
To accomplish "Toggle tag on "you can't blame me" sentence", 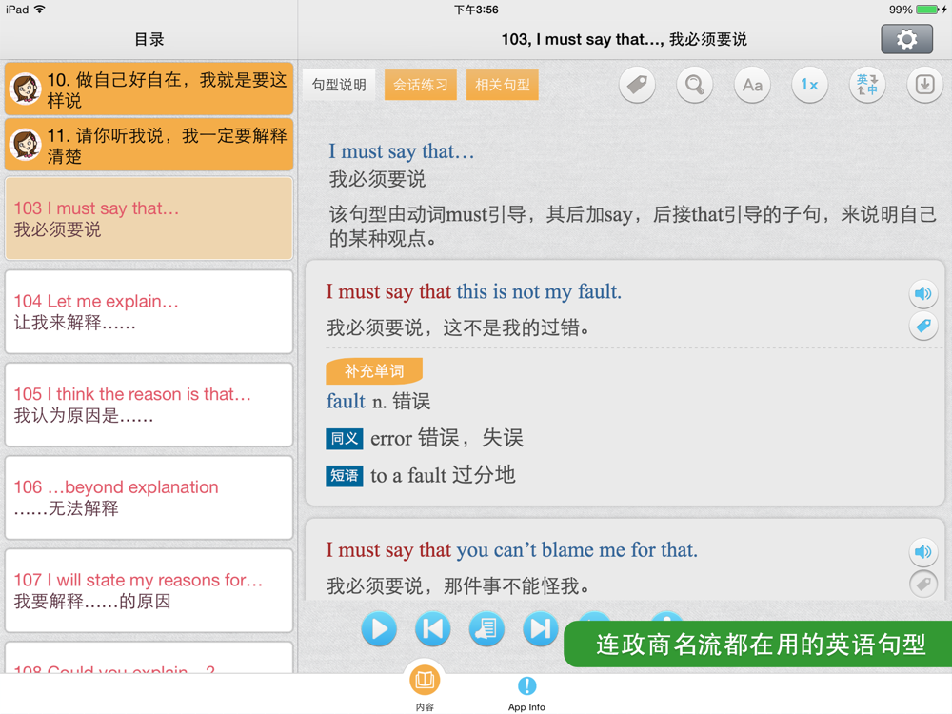I will coord(922,584).
